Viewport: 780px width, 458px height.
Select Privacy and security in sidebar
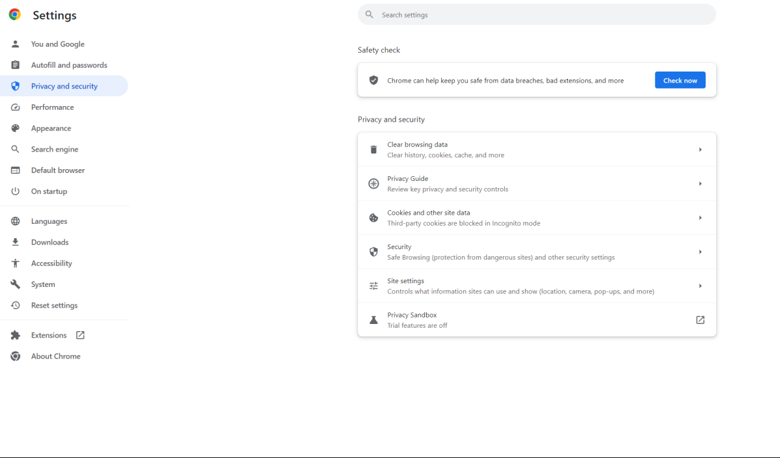(x=64, y=86)
